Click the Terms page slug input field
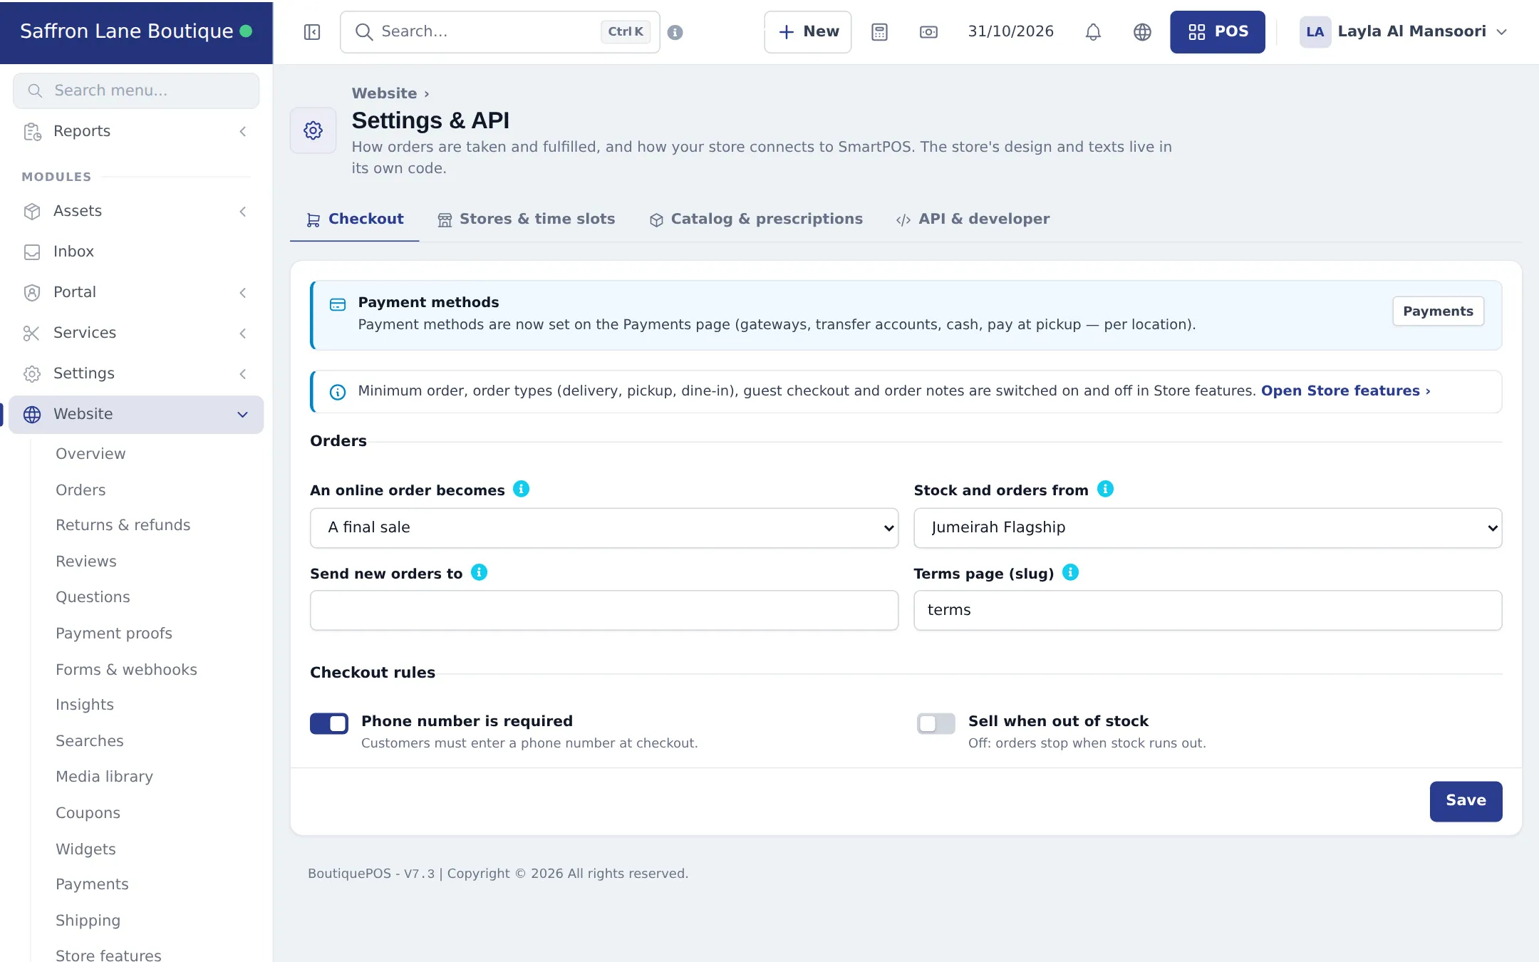Screen dimensions: 1539x962 click(x=1208, y=611)
